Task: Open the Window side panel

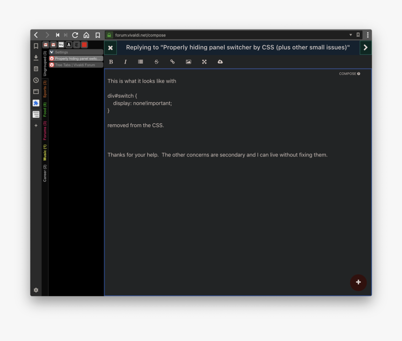Action: [36, 92]
